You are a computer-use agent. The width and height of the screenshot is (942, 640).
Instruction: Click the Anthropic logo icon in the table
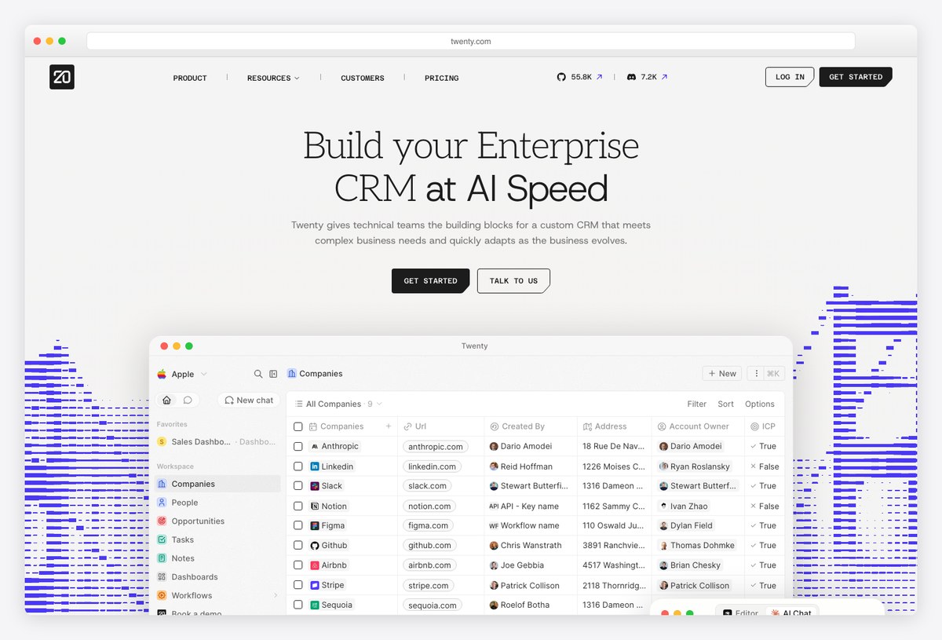click(315, 446)
